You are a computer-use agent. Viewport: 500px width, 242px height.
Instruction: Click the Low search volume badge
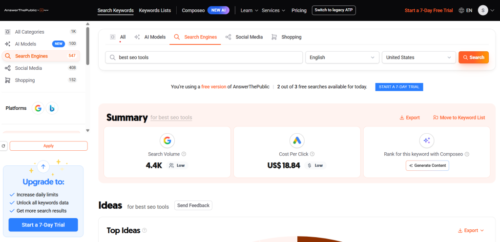177,165
